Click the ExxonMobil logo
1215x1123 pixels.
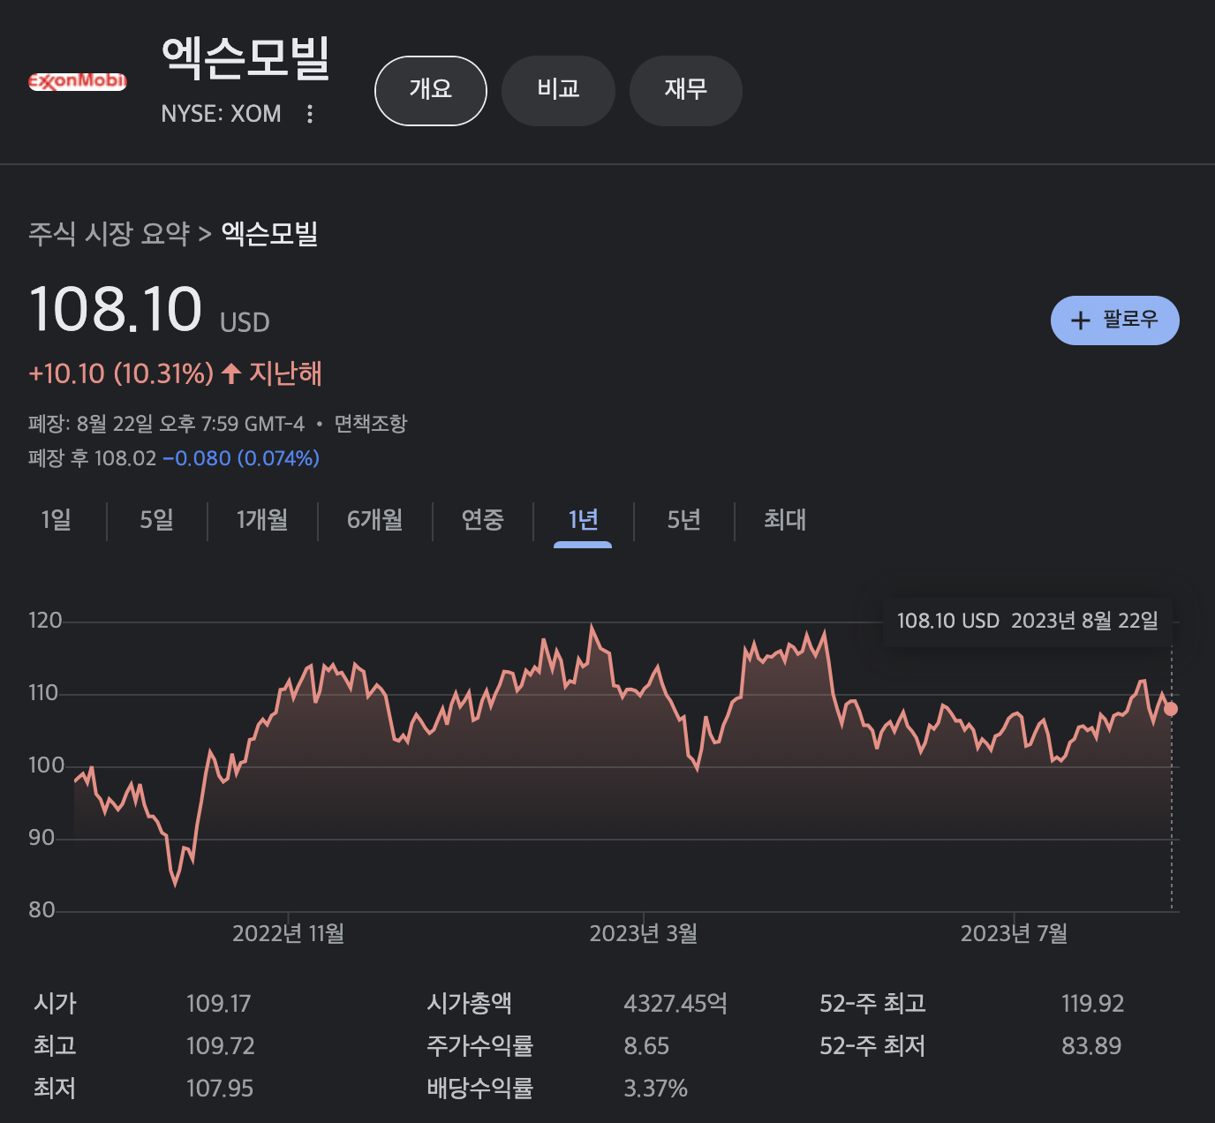tap(78, 82)
